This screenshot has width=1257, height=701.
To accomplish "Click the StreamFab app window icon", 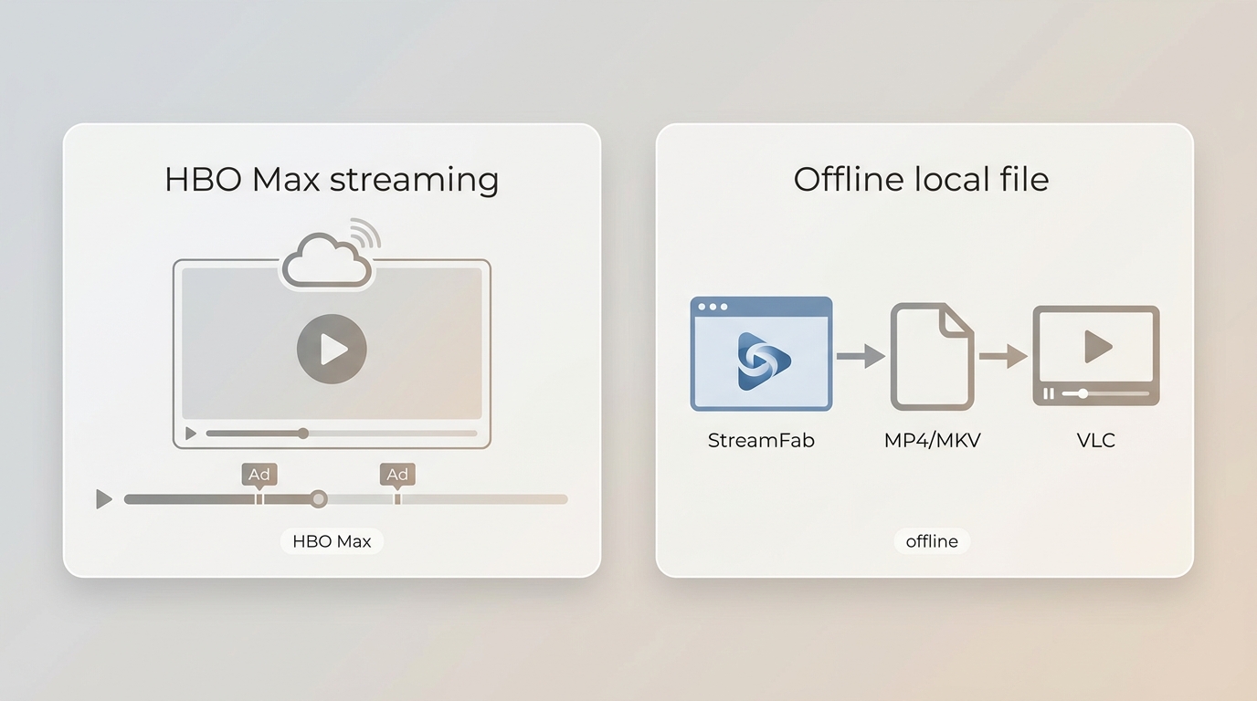I will click(x=761, y=353).
